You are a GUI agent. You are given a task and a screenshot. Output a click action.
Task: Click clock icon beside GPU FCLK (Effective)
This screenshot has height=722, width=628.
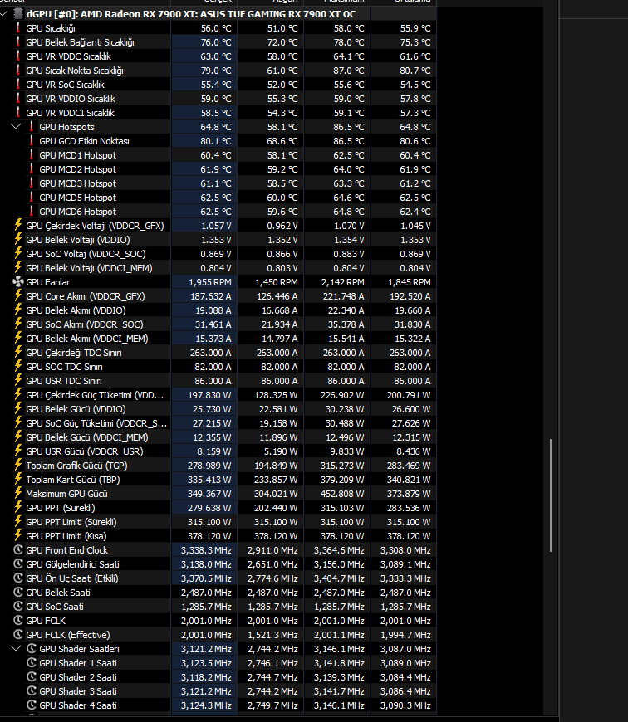pyautogui.click(x=18, y=635)
